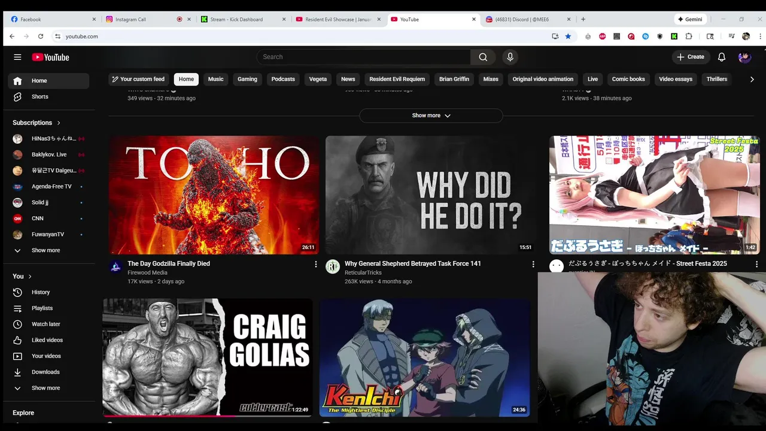Open the Chrome profile avatar

click(746, 37)
